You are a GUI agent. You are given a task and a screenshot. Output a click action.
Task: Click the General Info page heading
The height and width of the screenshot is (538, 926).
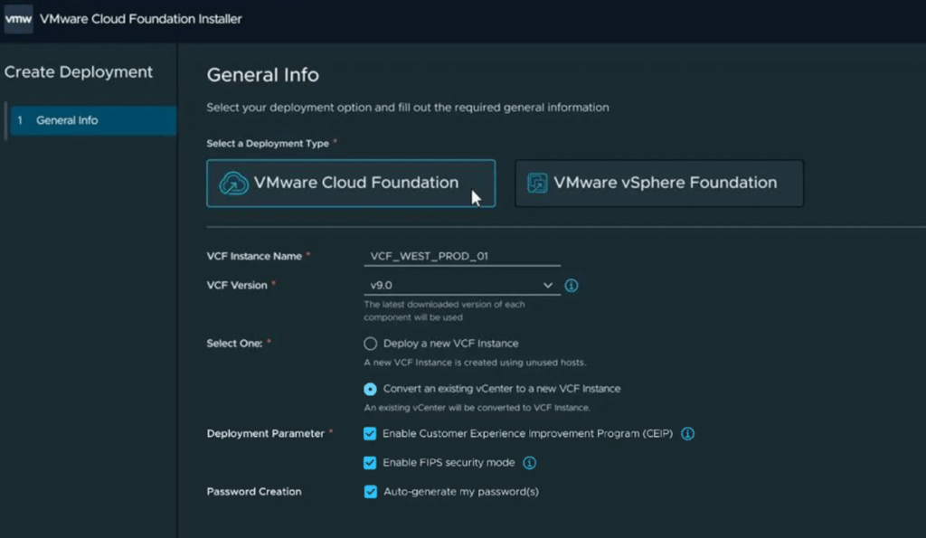click(263, 75)
